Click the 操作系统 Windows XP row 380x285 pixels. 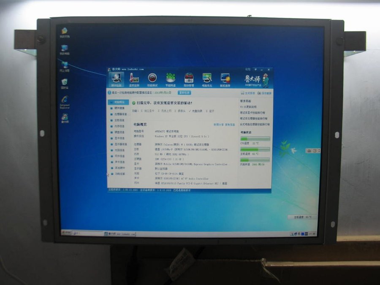(x=171, y=136)
